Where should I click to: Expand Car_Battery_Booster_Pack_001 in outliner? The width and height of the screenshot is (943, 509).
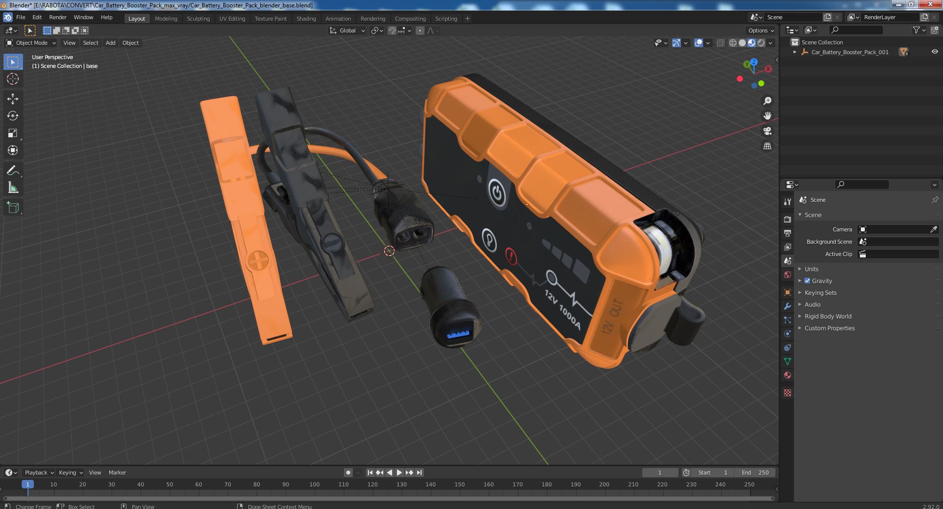[x=794, y=52]
